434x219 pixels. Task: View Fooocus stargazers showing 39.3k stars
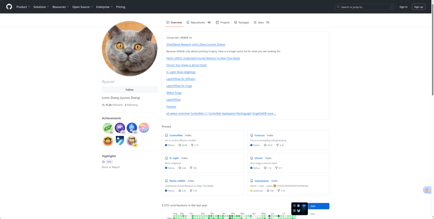pos(268,145)
